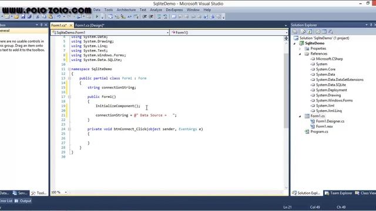Click View Designer icon in Solution Explorer
This screenshot has height=211, width=376.
324,32
